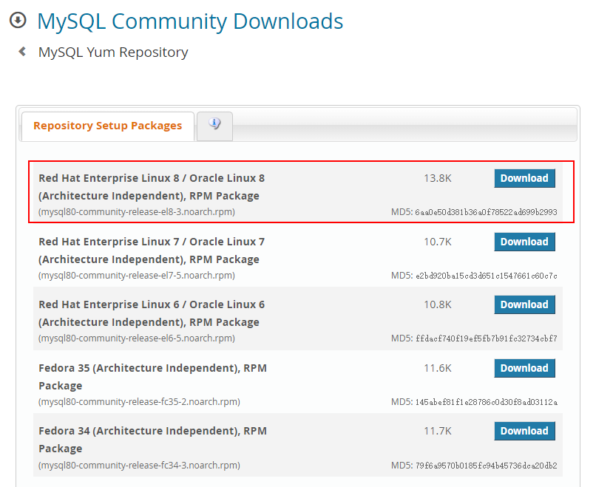Image resolution: width=613 pixels, height=487 pixels.
Task: Click Fedora 35 package title text
Action: [x=153, y=377]
